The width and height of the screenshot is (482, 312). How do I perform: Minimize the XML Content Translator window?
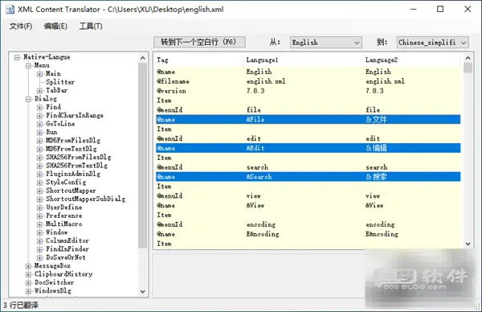(x=414, y=9)
